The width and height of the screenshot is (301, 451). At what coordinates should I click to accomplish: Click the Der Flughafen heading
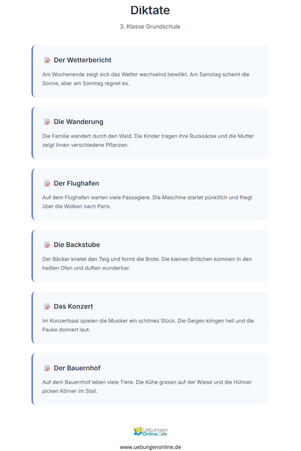coord(76,183)
